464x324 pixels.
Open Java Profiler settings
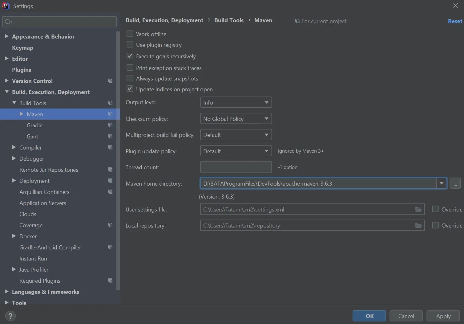34,270
